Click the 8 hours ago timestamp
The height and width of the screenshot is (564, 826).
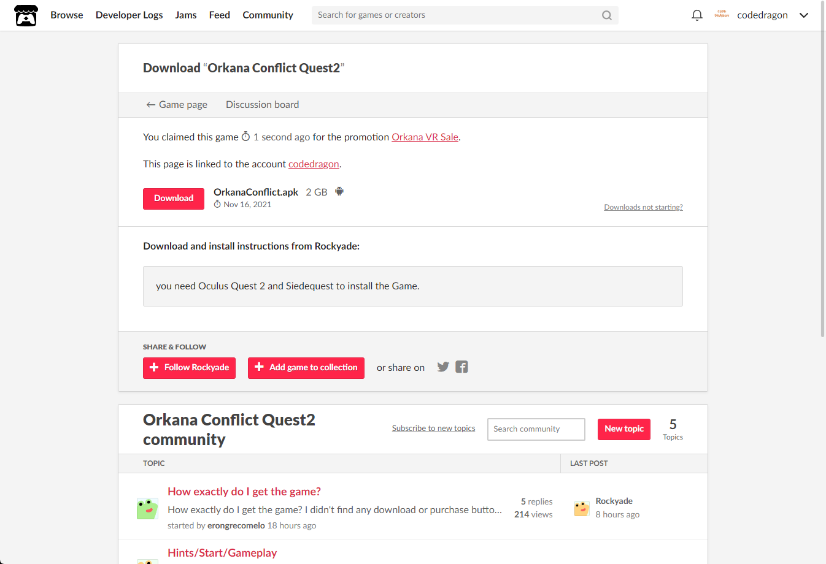click(x=617, y=514)
